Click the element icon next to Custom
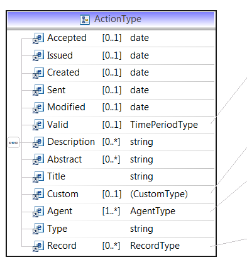The height and width of the screenshot is (269, 247). (38, 194)
